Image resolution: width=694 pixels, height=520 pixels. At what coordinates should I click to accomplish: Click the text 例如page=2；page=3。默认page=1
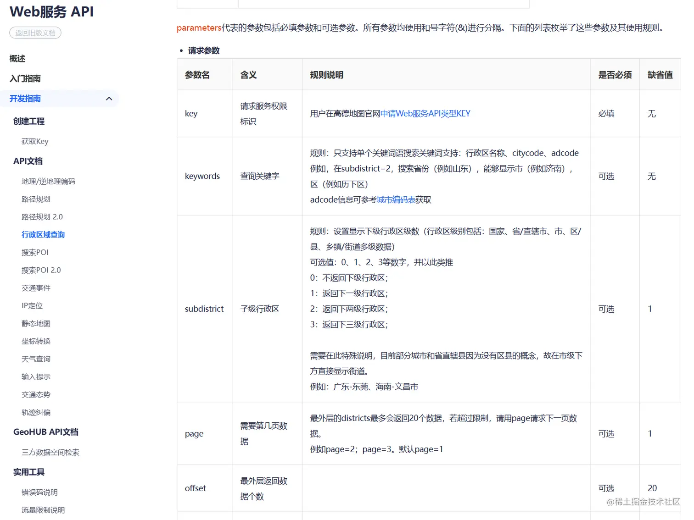click(377, 449)
